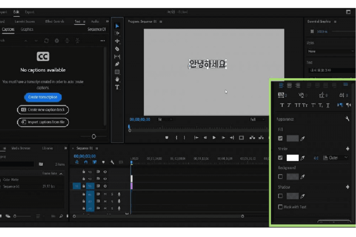
Task: Open Program monitor panel menu
Action: click(161, 22)
